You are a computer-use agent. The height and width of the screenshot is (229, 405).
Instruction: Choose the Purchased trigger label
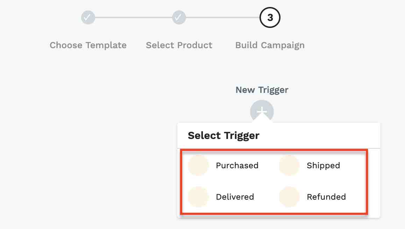click(237, 165)
